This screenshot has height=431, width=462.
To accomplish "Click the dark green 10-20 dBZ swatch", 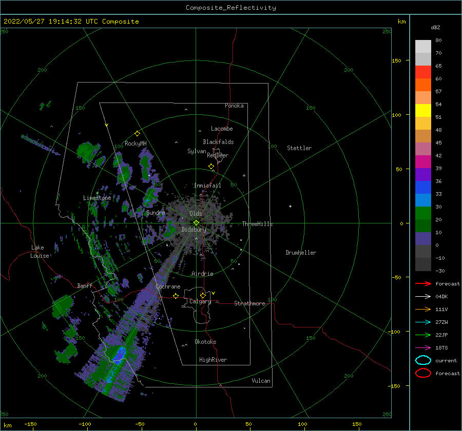I will tap(423, 226).
